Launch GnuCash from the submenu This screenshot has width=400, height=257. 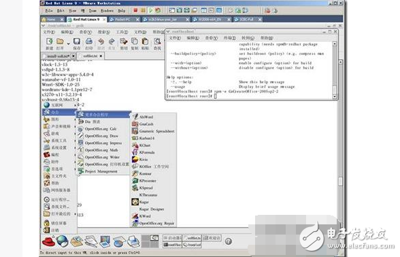(153, 124)
